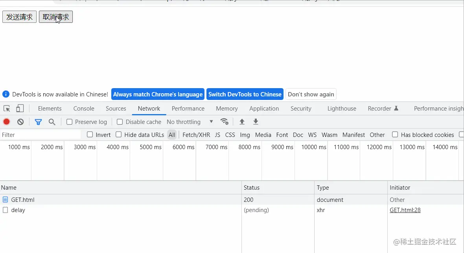Click Don't show again button
The height and width of the screenshot is (253, 464).
[x=311, y=94]
